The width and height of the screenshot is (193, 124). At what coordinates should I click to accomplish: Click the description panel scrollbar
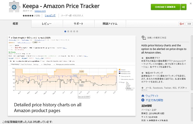coord(192,63)
